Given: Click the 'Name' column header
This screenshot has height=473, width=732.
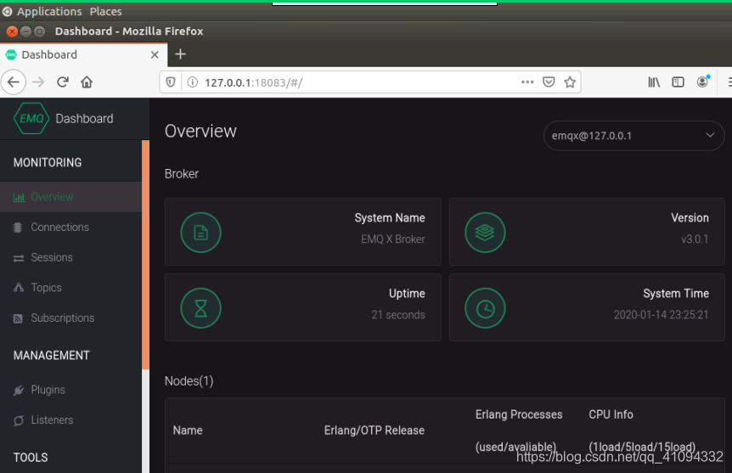Looking at the screenshot, I should click(188, 431).
